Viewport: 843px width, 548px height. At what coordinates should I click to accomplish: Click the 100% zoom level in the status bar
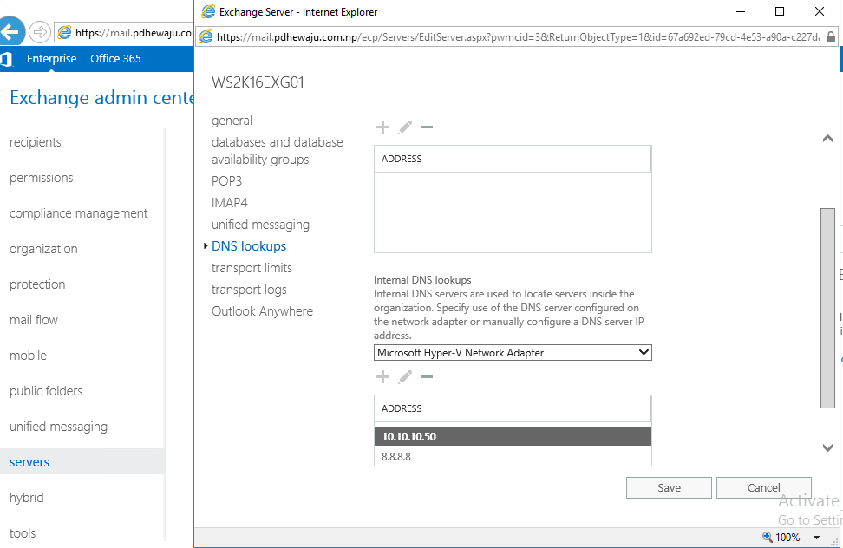(x=787, y=538)
